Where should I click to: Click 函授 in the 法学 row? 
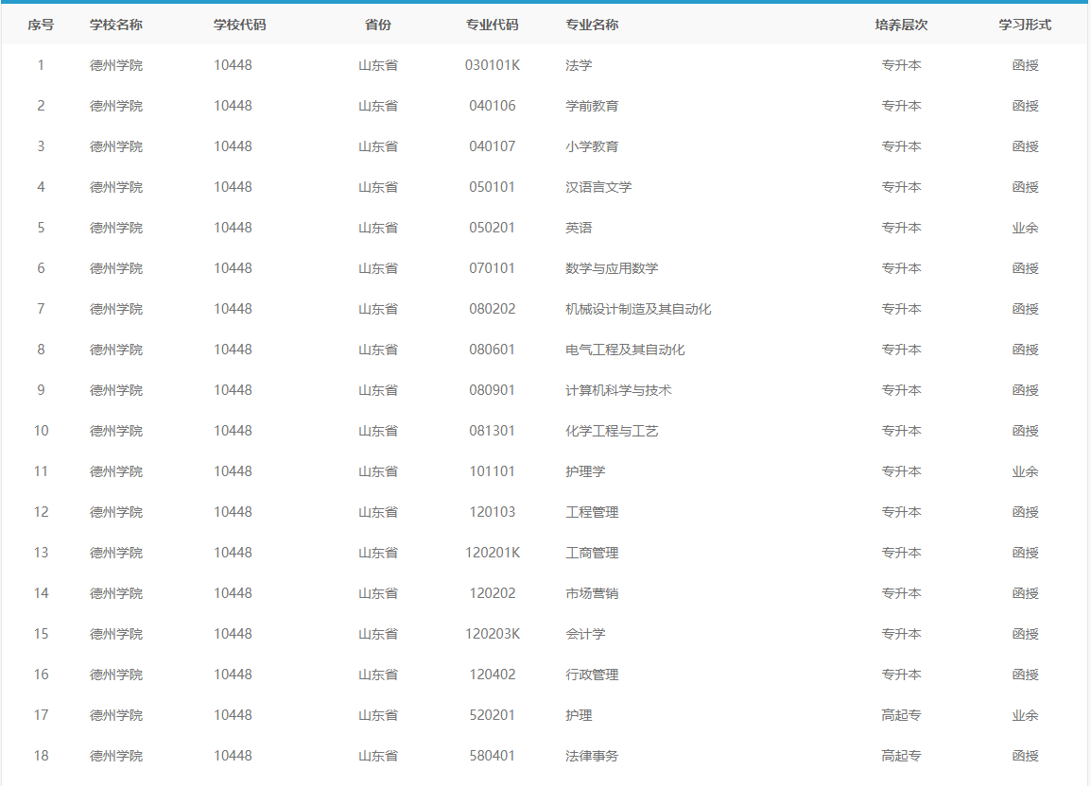click(x=1025, y=65)
